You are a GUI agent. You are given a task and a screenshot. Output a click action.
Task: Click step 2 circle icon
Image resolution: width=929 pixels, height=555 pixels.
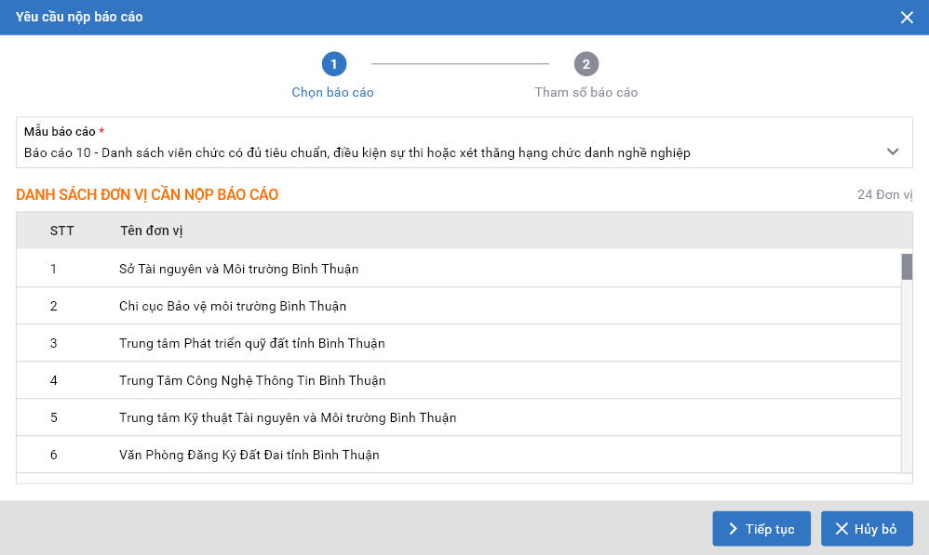(586, 64)
